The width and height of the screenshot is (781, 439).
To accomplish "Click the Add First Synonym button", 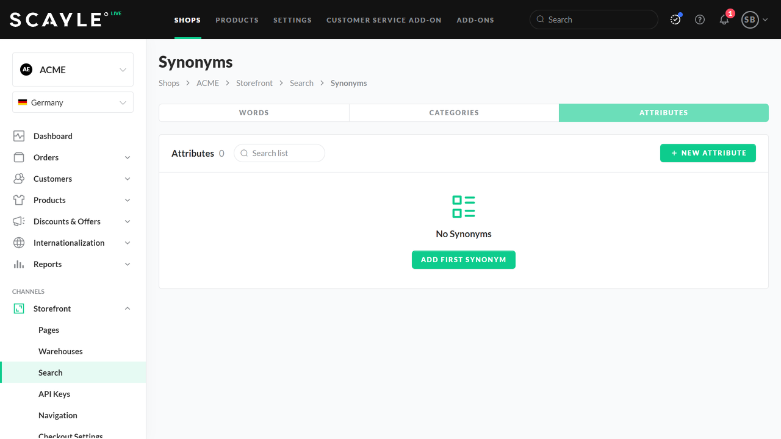I will [464, 260].
